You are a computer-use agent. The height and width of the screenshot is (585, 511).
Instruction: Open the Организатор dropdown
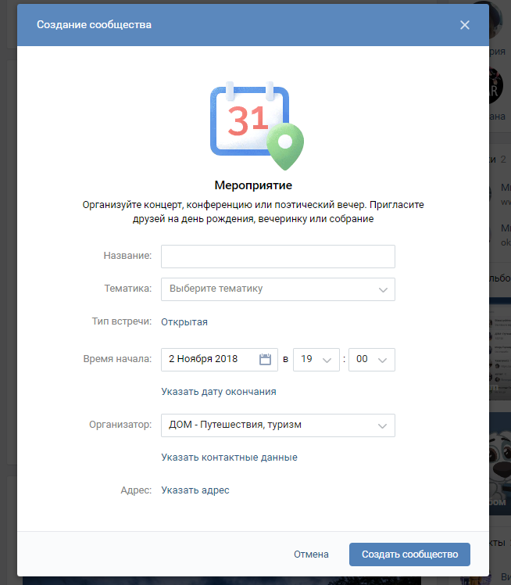coord(277,425)
